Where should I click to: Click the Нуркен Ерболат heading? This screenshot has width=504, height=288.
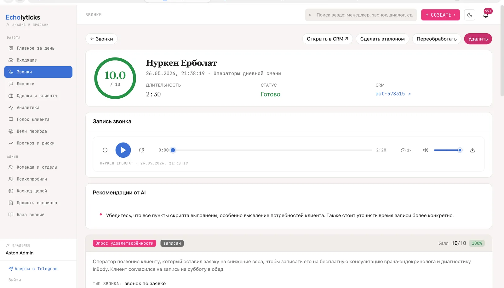(181, 63)
